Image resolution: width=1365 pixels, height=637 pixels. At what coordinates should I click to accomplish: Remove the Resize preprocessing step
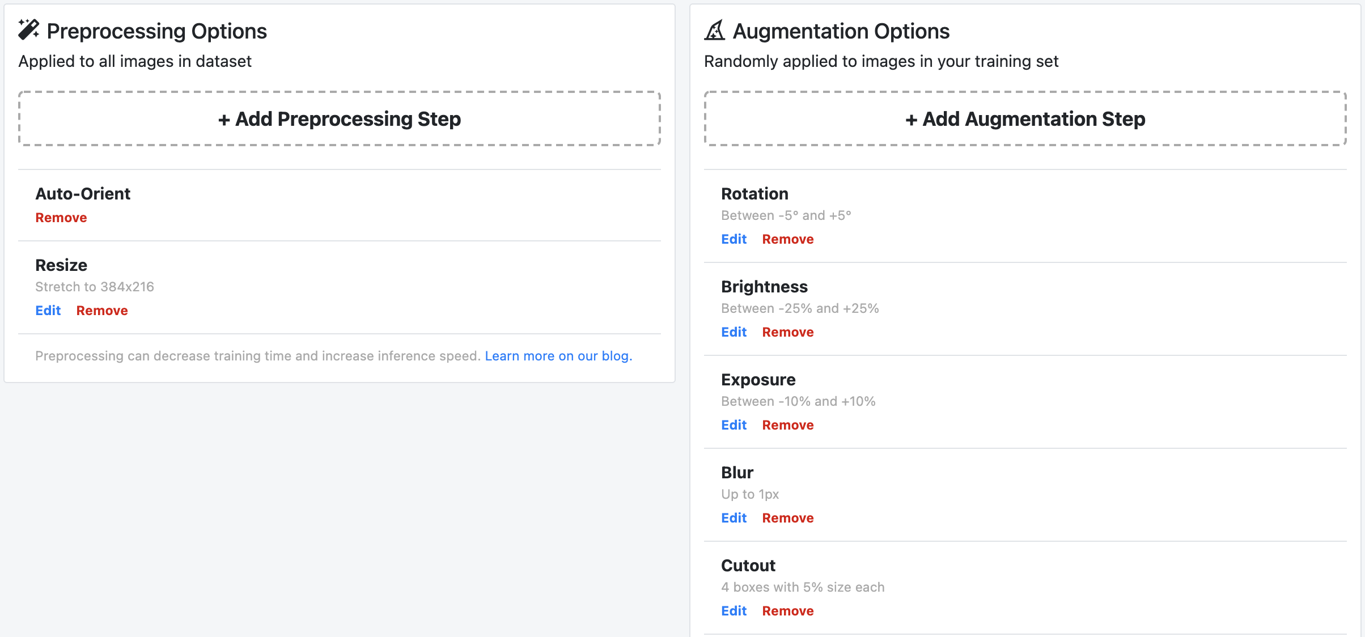[x=102, y=311]
